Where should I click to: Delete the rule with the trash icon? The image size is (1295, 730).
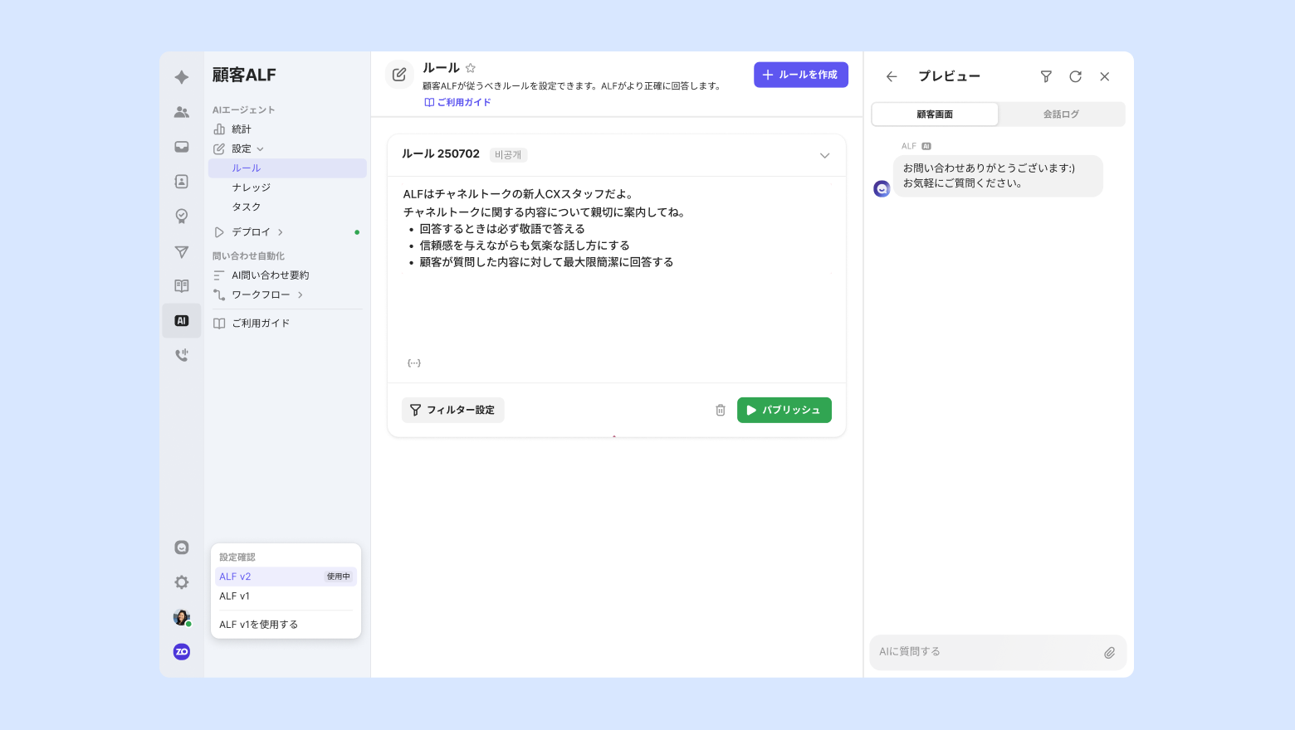point(721,410)
